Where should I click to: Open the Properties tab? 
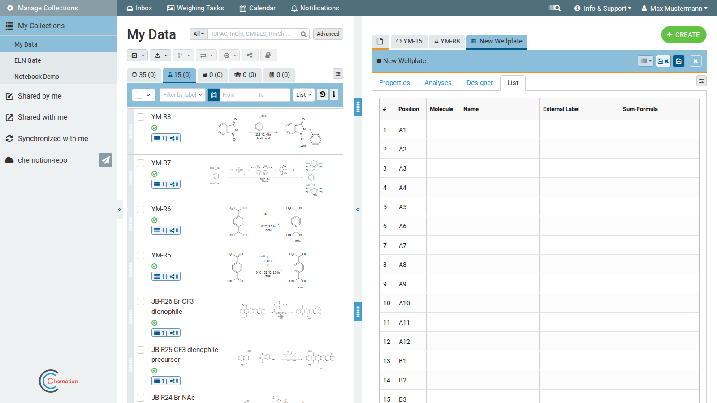[x=394, y=83]
